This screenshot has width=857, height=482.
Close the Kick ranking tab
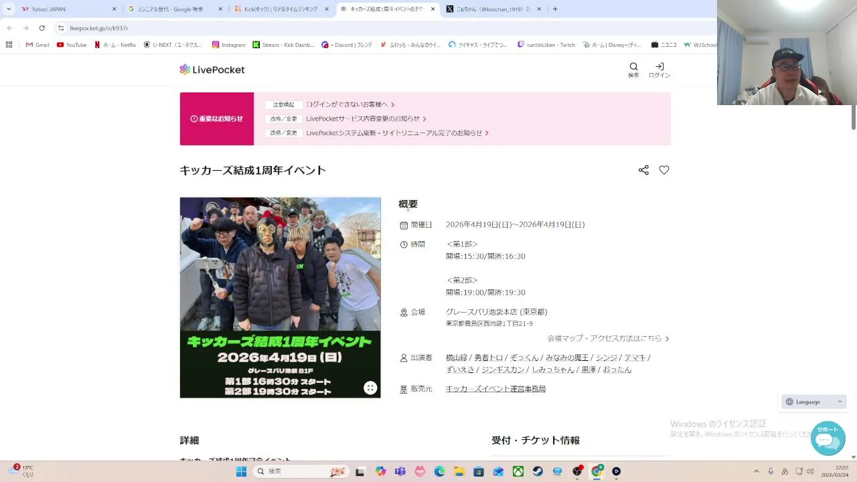327,9
